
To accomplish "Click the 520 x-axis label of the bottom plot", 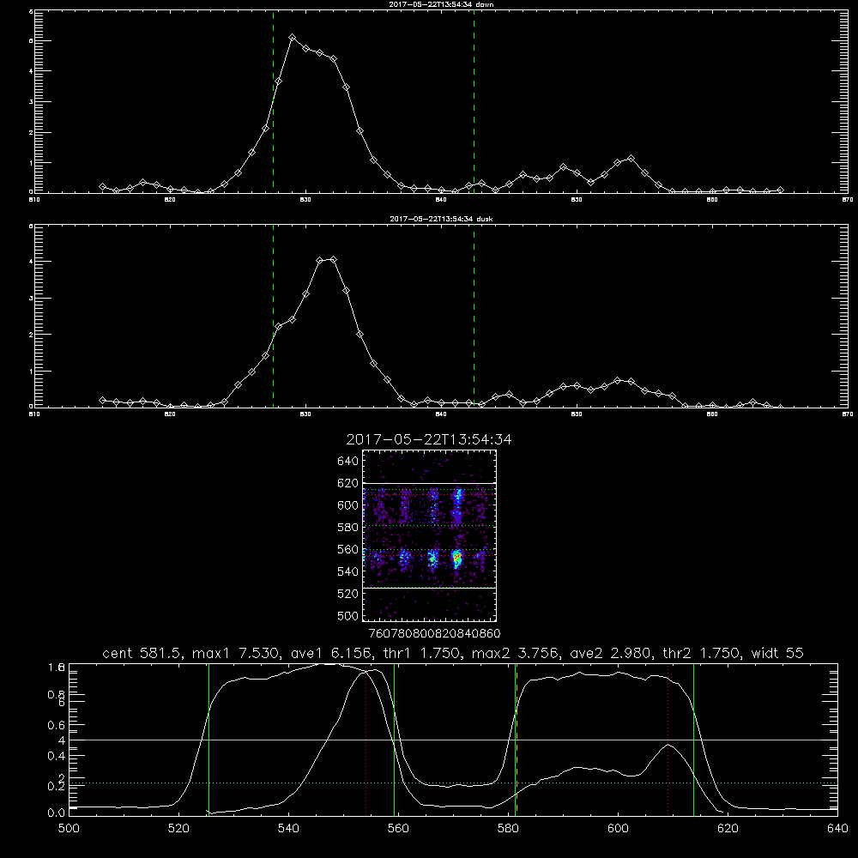I will pyautogui.click(x=178, y=828).
